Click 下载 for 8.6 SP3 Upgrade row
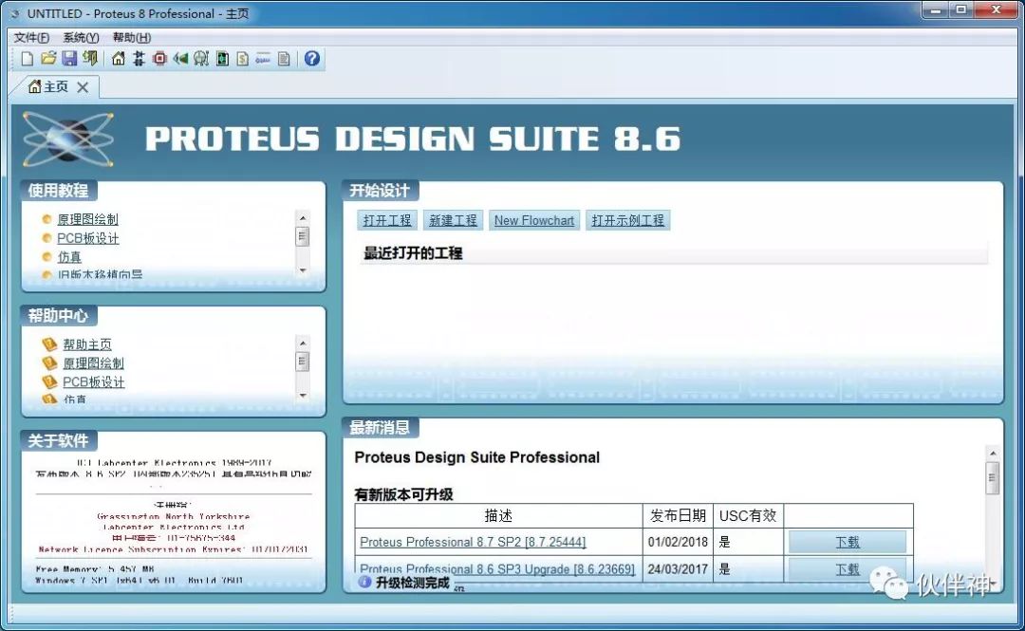Image resolution: width=1025 pixels, height=631 pixels. 848,569
